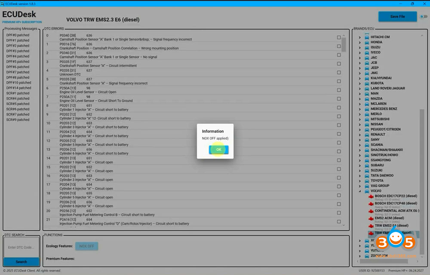Expand the TOYOTA brand arrow

(360, 180)
